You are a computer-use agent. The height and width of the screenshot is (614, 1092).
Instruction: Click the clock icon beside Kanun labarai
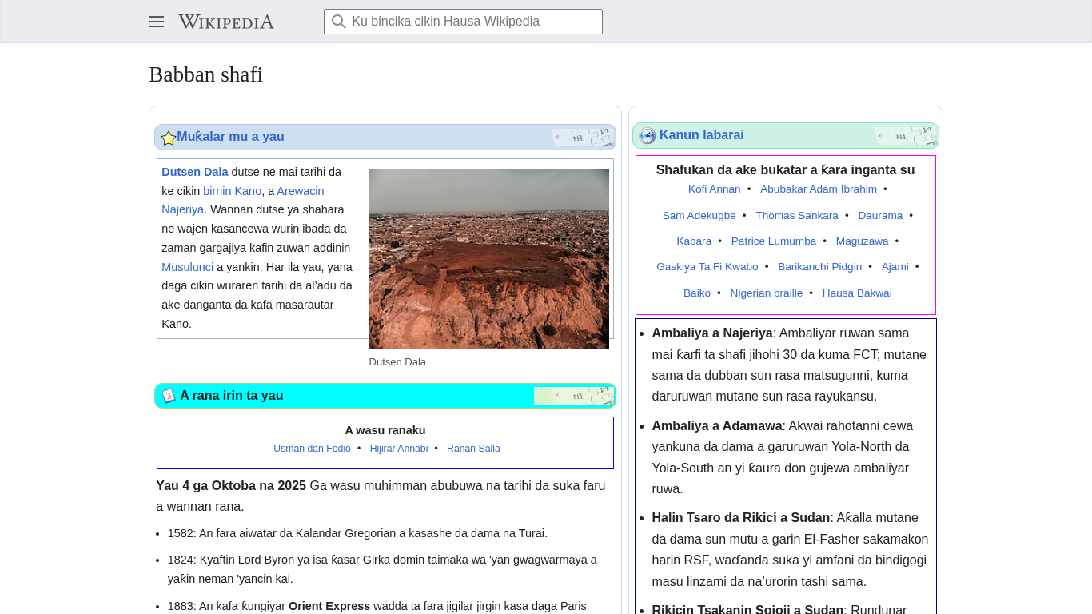click(648, 136)
